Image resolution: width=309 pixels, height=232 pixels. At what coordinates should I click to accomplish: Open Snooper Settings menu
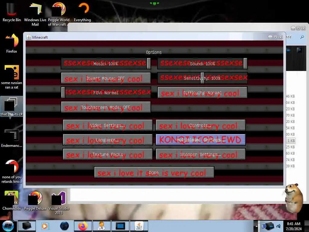(x=200, y=154)
